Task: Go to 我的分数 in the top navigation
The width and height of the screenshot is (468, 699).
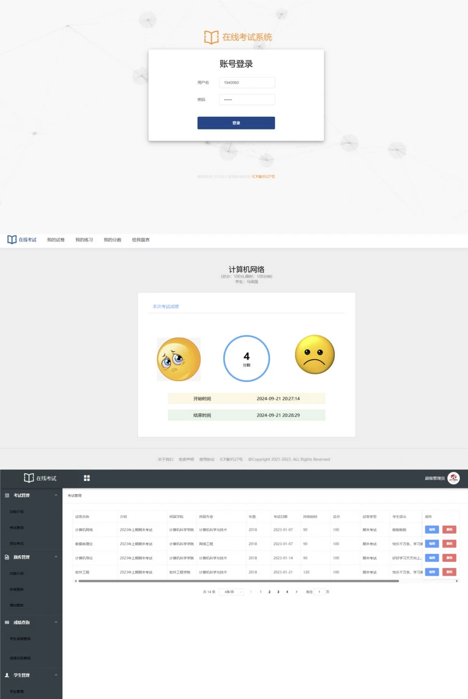Action: point(112,240)
